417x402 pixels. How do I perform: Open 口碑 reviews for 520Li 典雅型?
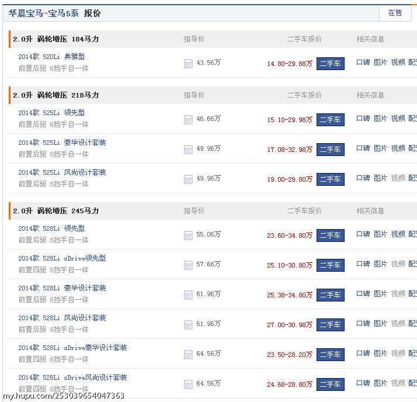(363, 63)
